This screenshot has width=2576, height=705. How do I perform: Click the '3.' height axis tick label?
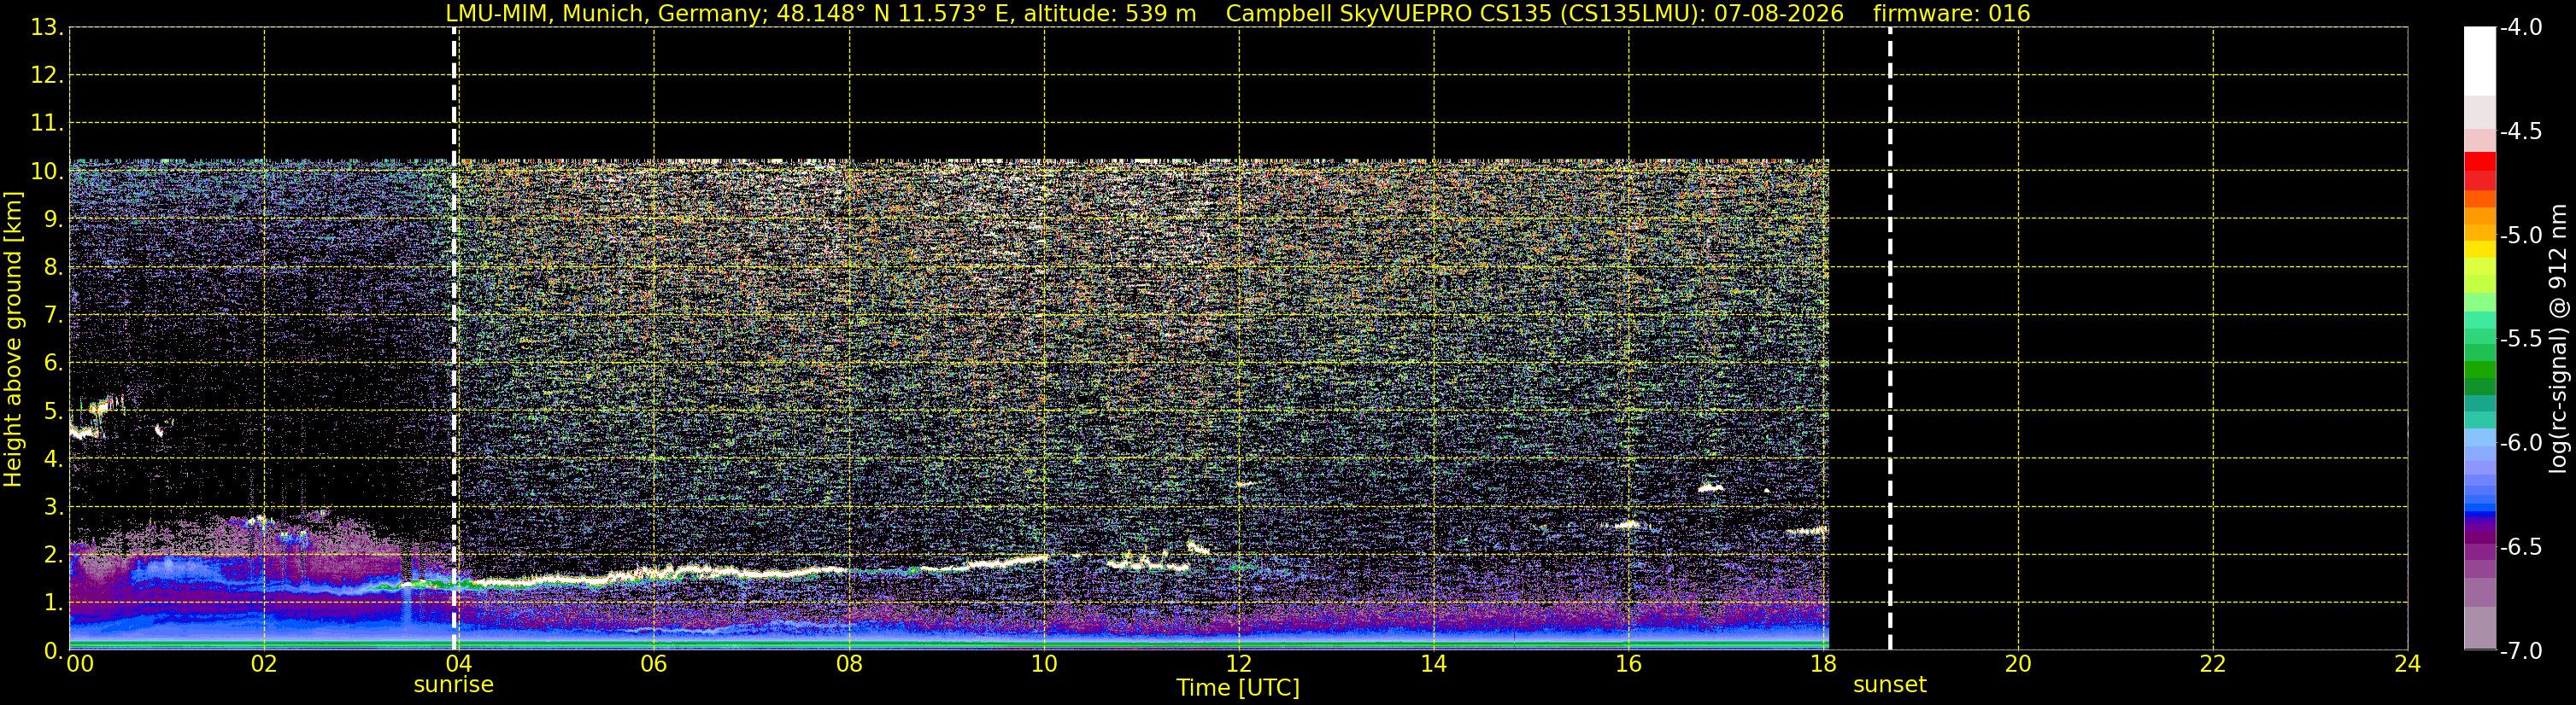pyautogui.click(x=53, y=507)
